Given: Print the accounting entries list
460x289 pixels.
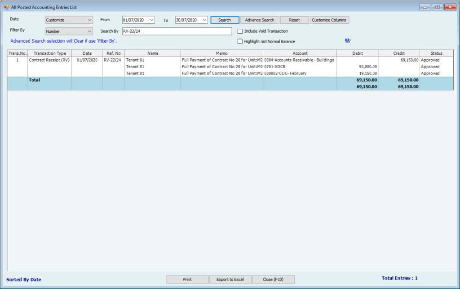Looking at the screenshot, I should (x=187, y=279).
